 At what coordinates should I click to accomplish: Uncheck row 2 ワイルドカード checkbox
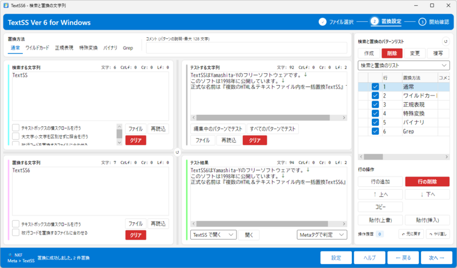[x=375, y=95]
